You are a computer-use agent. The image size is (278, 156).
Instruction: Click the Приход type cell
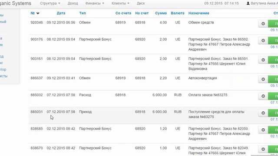(x=85, y=112)
